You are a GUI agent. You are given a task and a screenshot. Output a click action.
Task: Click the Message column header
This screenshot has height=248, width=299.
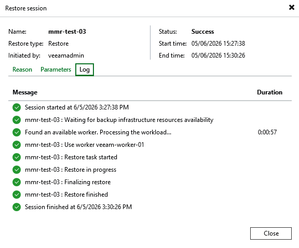pyautogui.click(x=25, y=92)
